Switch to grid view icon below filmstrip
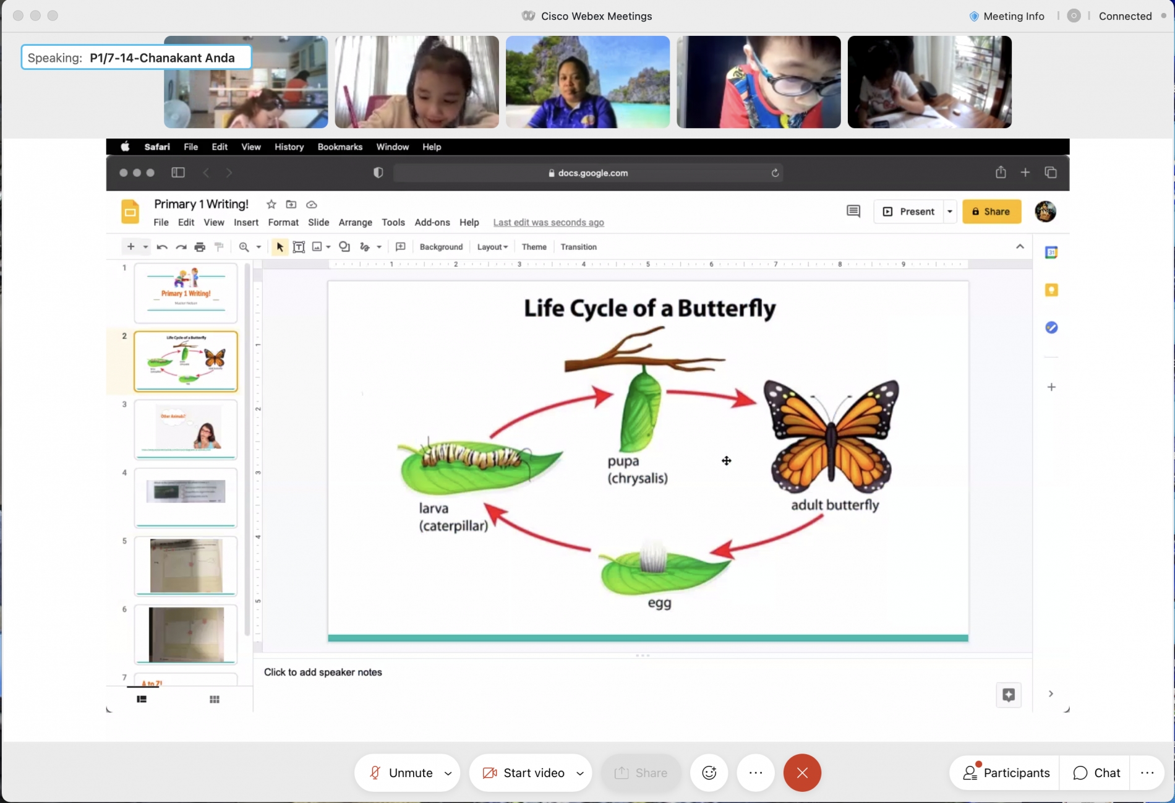The height and width of the screenshot is (803, 1175). 215,699
